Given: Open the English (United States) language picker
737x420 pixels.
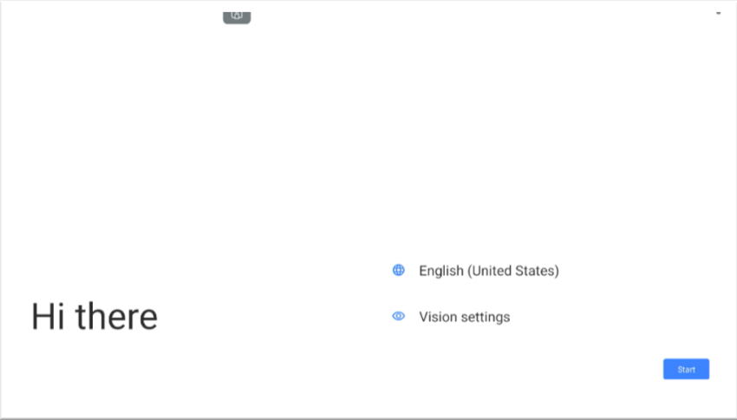Looking at the screenshot, I should click(488, 271).
